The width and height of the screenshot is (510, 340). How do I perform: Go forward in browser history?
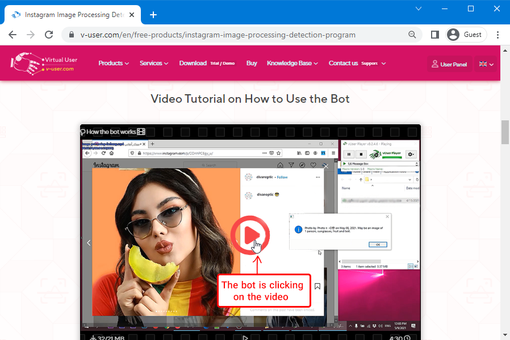31,35
